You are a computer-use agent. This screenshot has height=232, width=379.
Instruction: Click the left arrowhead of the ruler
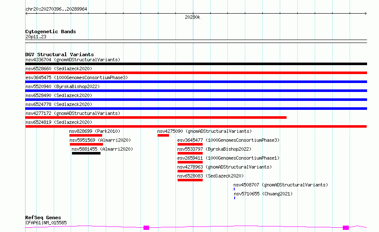26,14
